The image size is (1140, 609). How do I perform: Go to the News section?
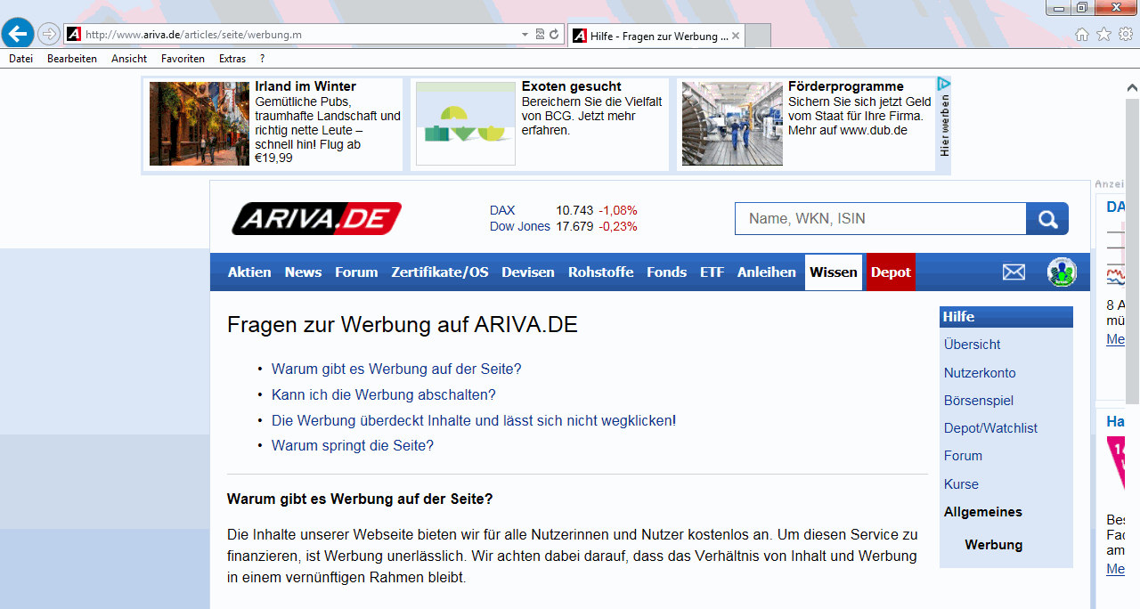(303, 272)
